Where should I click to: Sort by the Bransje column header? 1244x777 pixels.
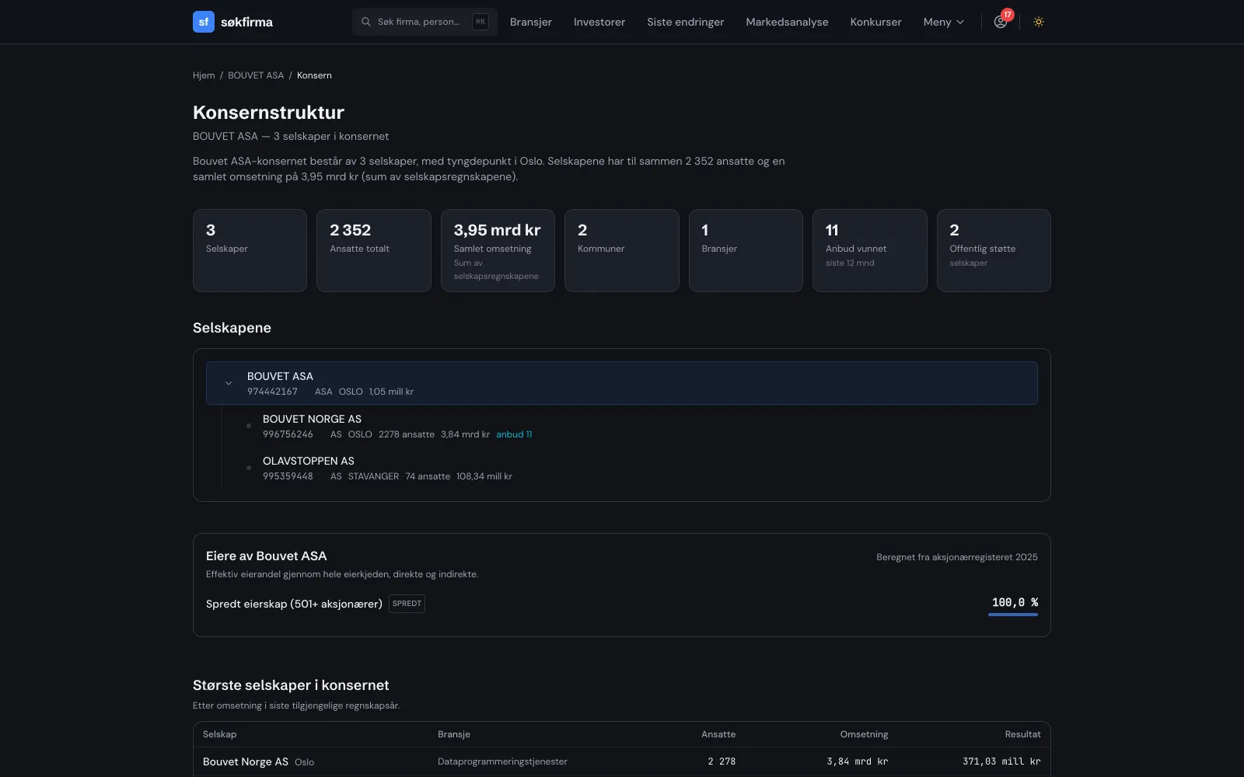pyautogui.click(x=454, y=734)
